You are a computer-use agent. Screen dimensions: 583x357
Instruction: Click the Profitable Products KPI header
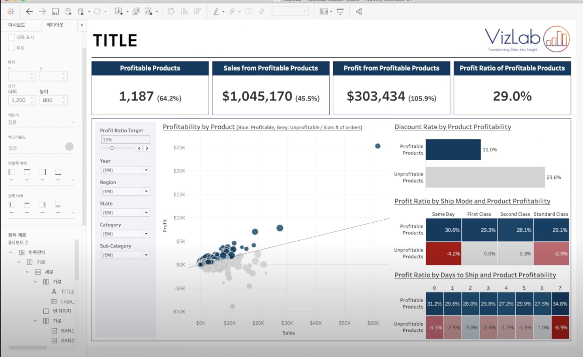click(x=150, y=68)
